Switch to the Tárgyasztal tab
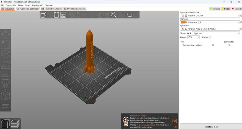 pyautogui.click(x=8, y=9)
